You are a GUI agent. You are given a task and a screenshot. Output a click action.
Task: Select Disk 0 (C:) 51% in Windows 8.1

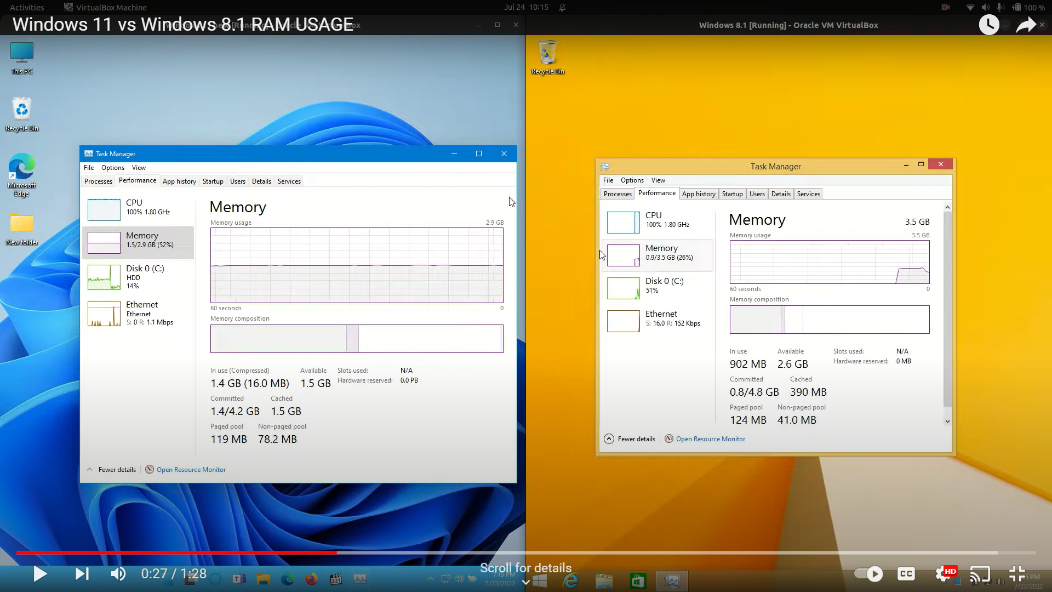(x=658, y=288)
